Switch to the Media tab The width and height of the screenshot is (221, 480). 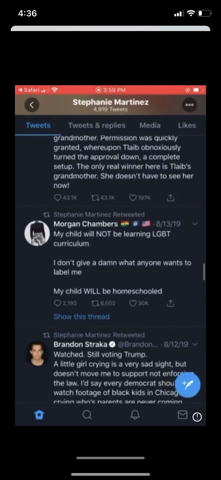pos(150,125)
